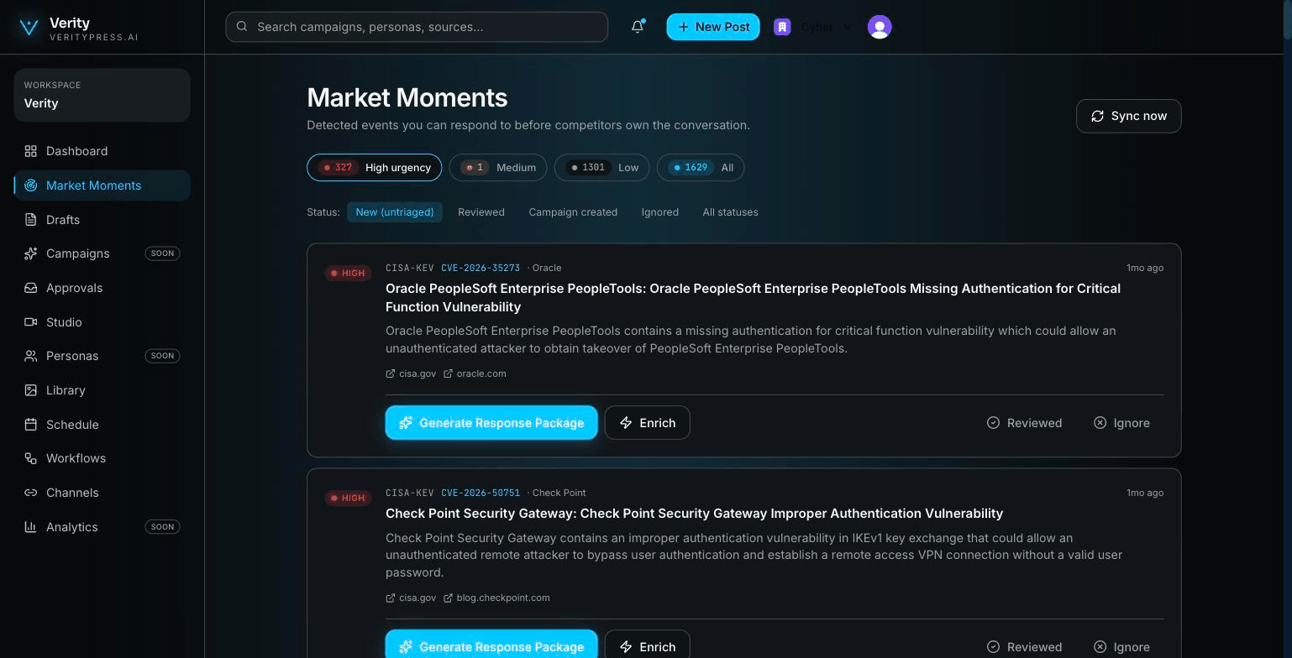The height and width of the screenshot is (658, 1292).
Task: Click the CISA-KEV label on Check Point card
Action: point(410,493)
